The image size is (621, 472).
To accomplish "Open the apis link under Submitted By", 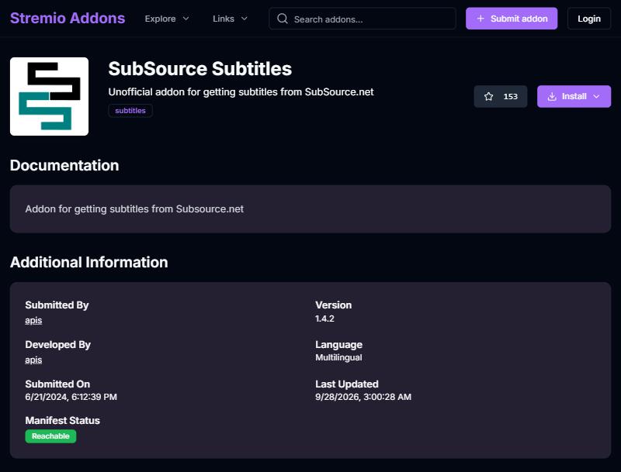I will (x=33, y=320).
